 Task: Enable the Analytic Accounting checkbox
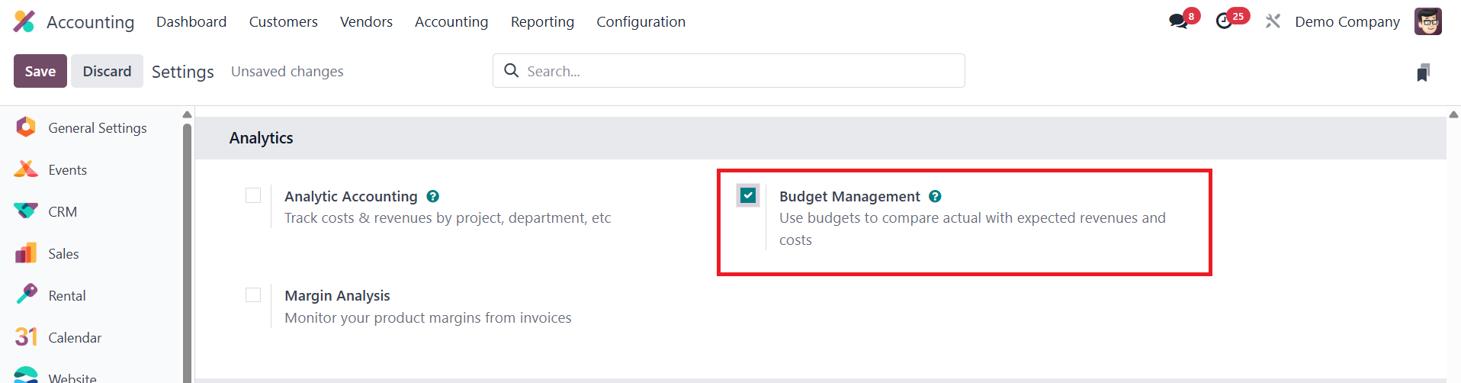click(x=253, y=195)
